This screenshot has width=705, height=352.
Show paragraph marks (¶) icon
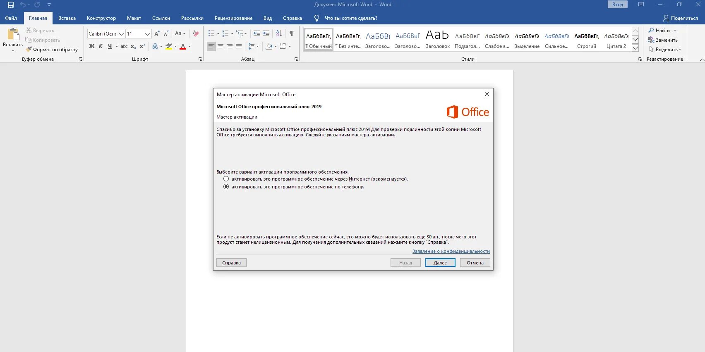point(292,34)
